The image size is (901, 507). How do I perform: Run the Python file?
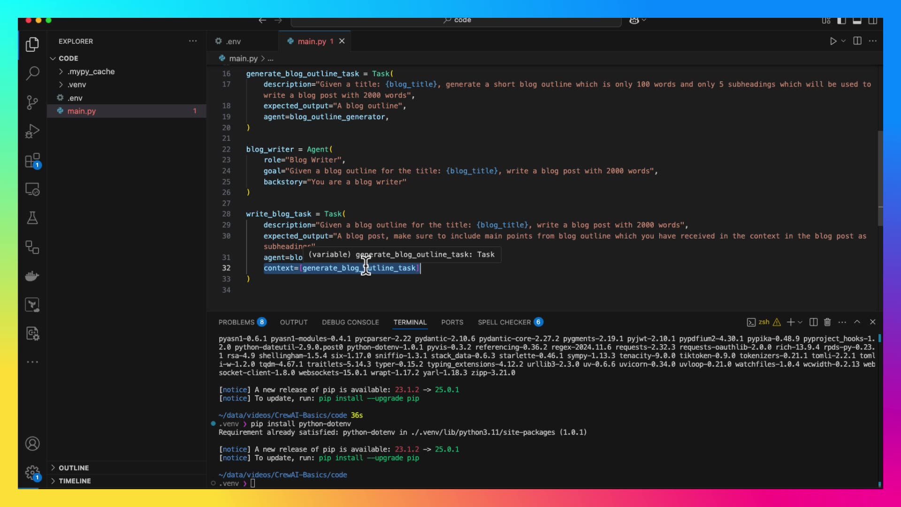(833, 41)
